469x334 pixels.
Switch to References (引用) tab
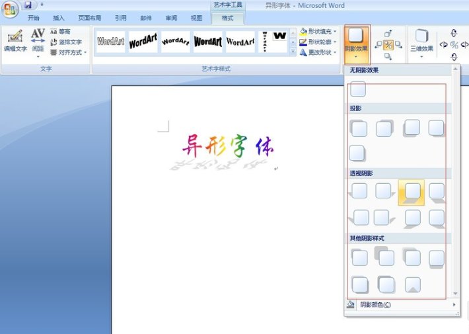(x=120, y=18)
